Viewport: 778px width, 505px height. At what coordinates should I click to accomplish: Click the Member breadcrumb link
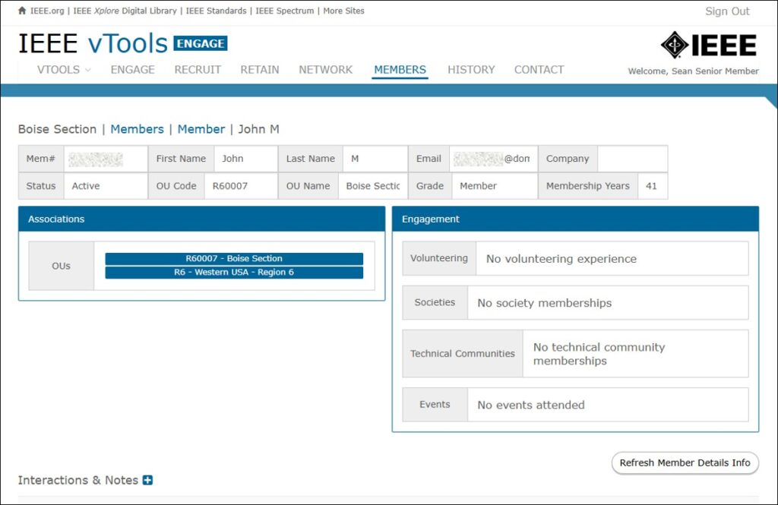pyautogui.click(x=201, y=129)
